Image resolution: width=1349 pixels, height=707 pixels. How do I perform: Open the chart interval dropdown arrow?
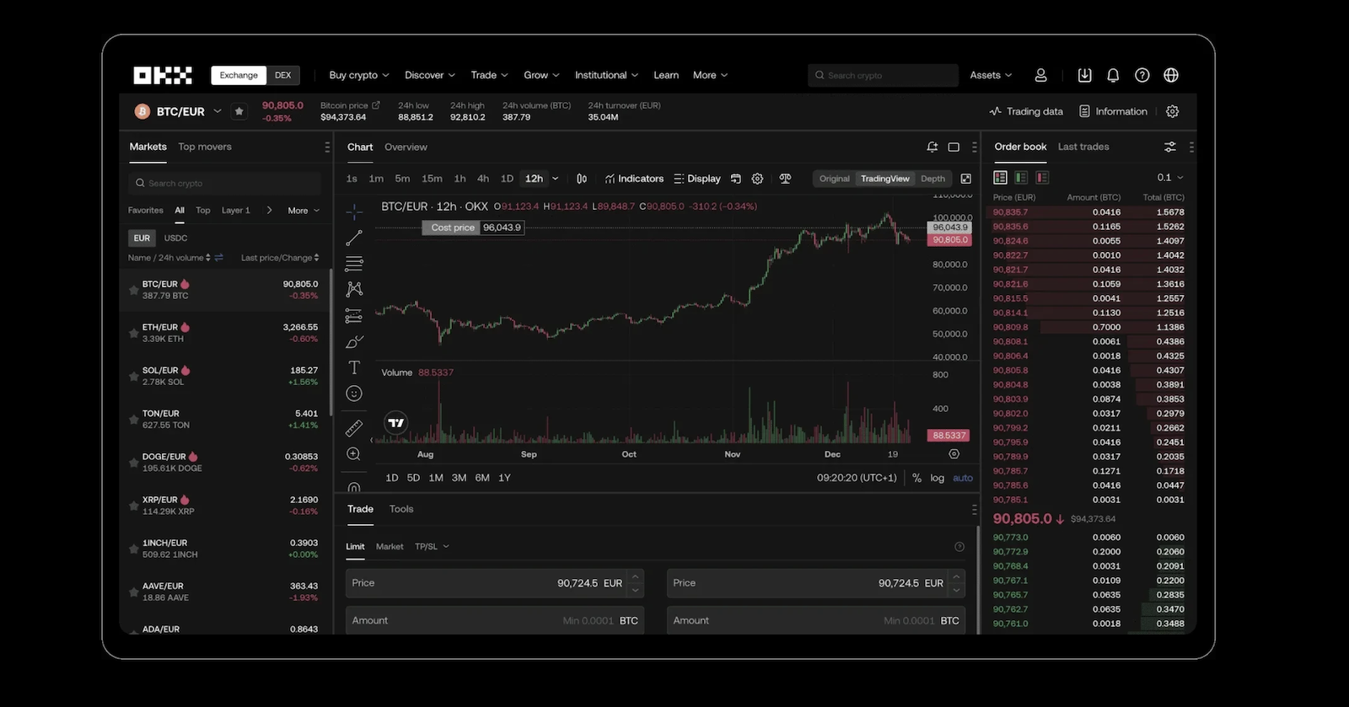555,179
